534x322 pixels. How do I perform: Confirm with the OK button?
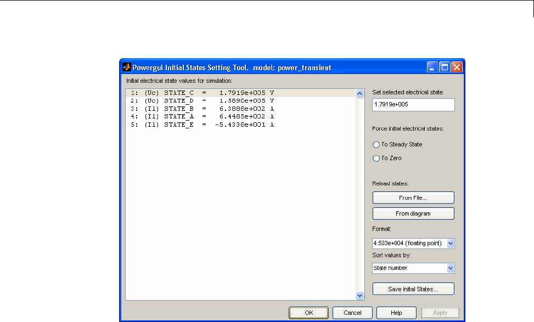[309, 313]
